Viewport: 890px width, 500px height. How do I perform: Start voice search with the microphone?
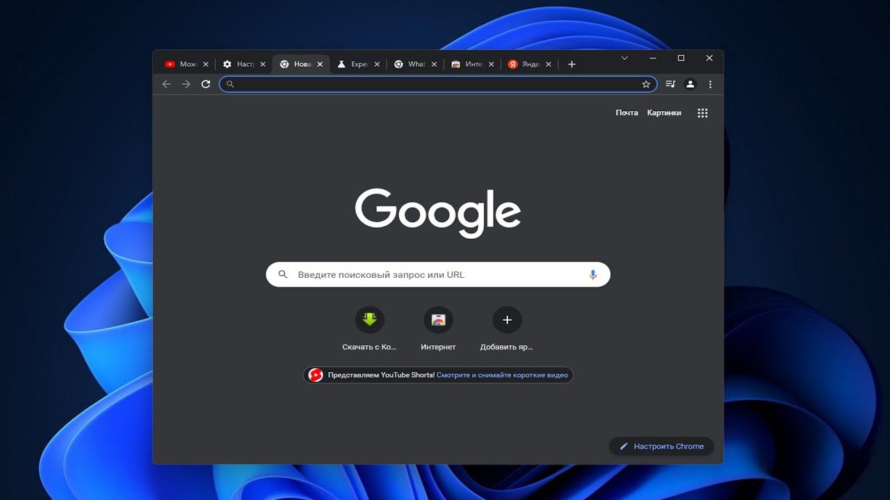click(593, 274)
